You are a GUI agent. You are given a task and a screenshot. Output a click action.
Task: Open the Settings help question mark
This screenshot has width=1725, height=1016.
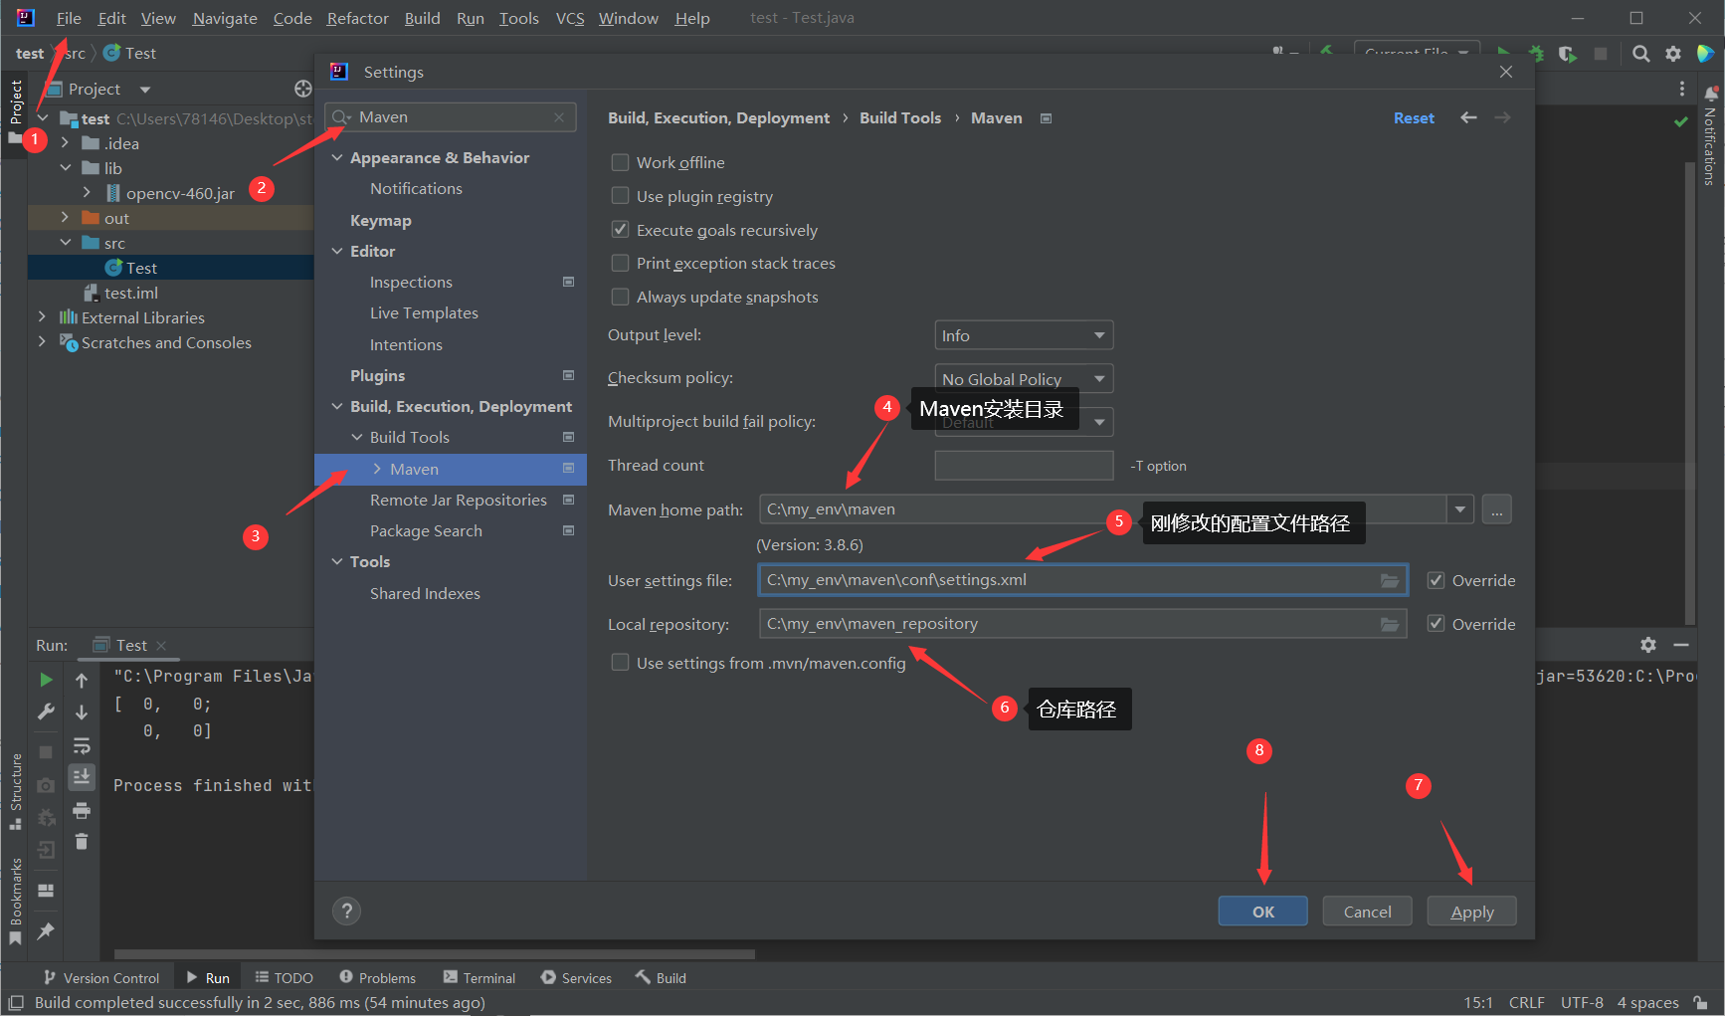point(346,912)
